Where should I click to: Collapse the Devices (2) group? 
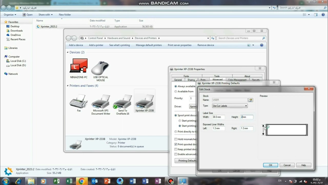(x=68, y=52)
